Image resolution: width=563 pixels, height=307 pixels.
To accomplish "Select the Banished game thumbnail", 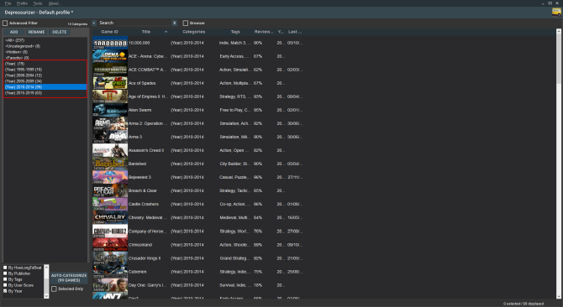I will (110, 164).
